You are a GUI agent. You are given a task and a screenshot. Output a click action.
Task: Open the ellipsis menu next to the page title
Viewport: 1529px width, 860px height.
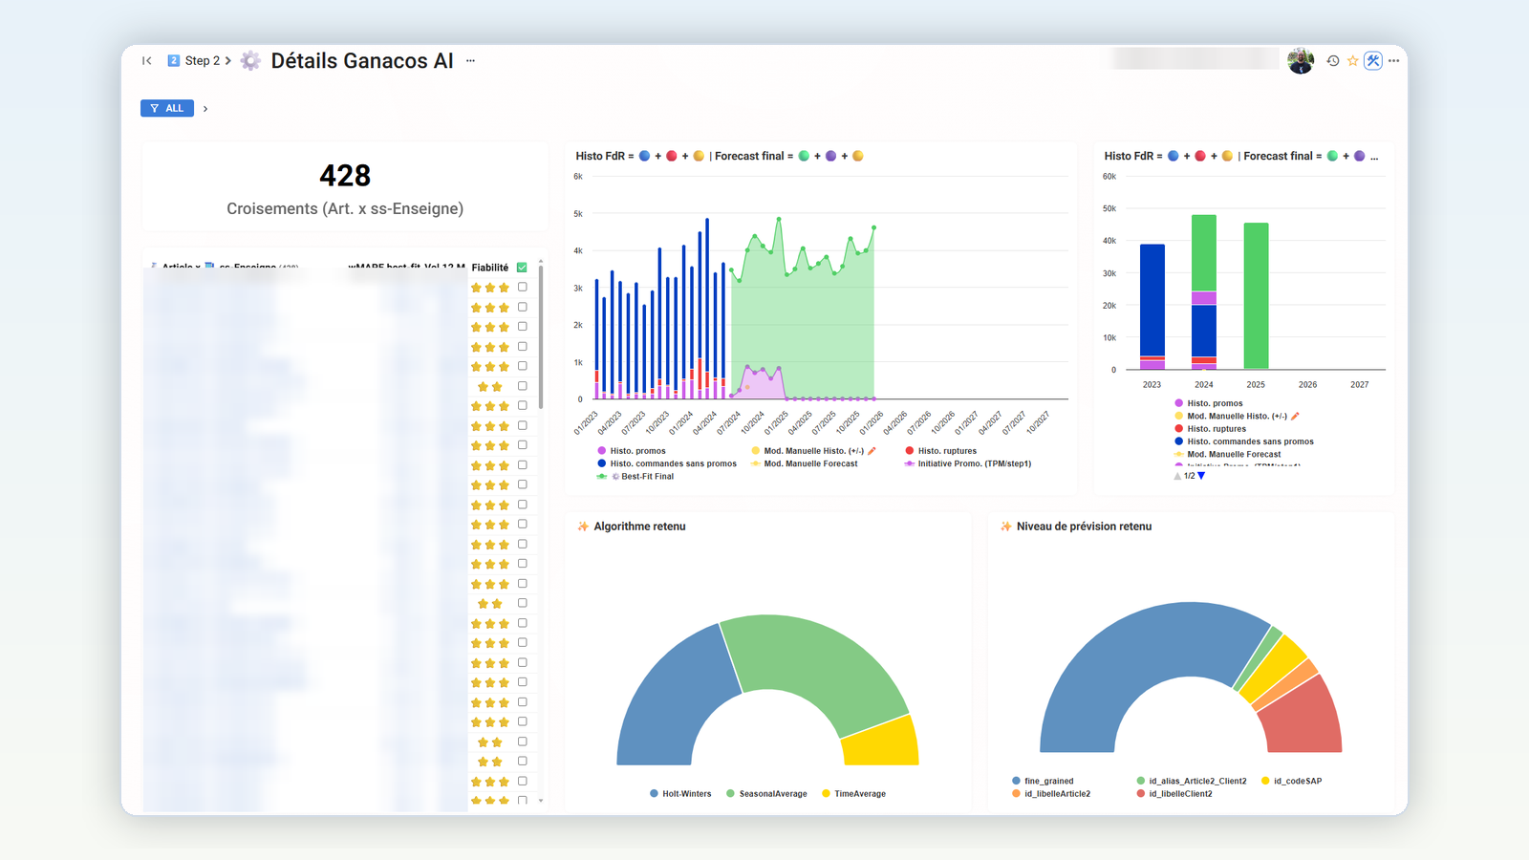pyautogui.click(x=470, y=60)
